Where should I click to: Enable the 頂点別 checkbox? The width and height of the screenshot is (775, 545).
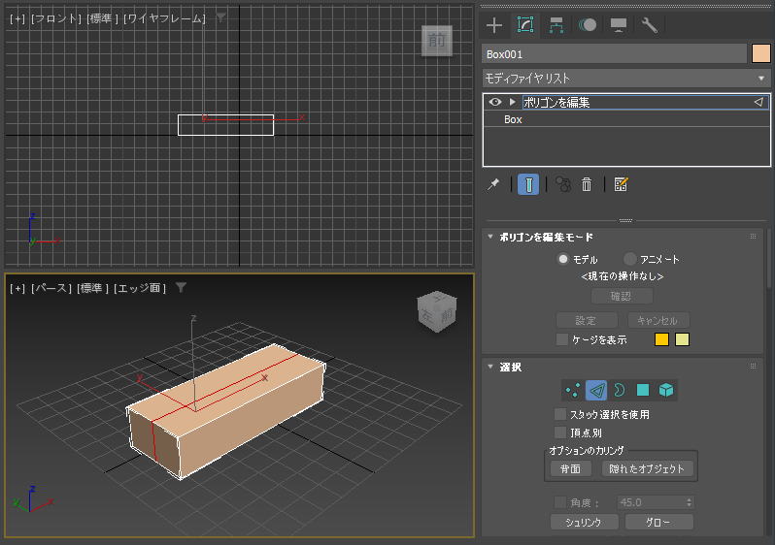click(x=560, y=433)
